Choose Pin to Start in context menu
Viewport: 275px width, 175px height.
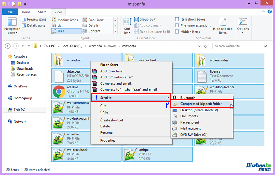[109, 65]
